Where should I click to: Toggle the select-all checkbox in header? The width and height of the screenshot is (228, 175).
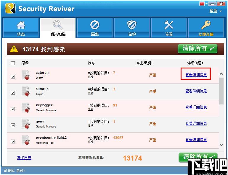coord(13,63)
